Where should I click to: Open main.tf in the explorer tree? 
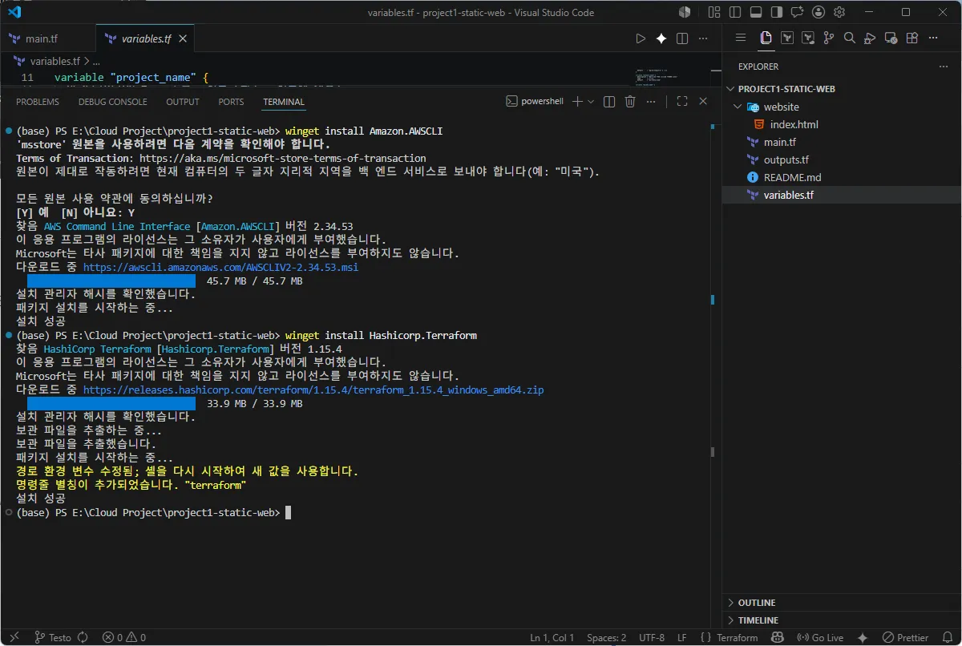click(x=779, y=142)
